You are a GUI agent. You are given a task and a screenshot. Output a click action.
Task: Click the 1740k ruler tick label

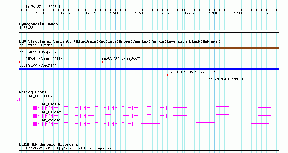(115, 13)
